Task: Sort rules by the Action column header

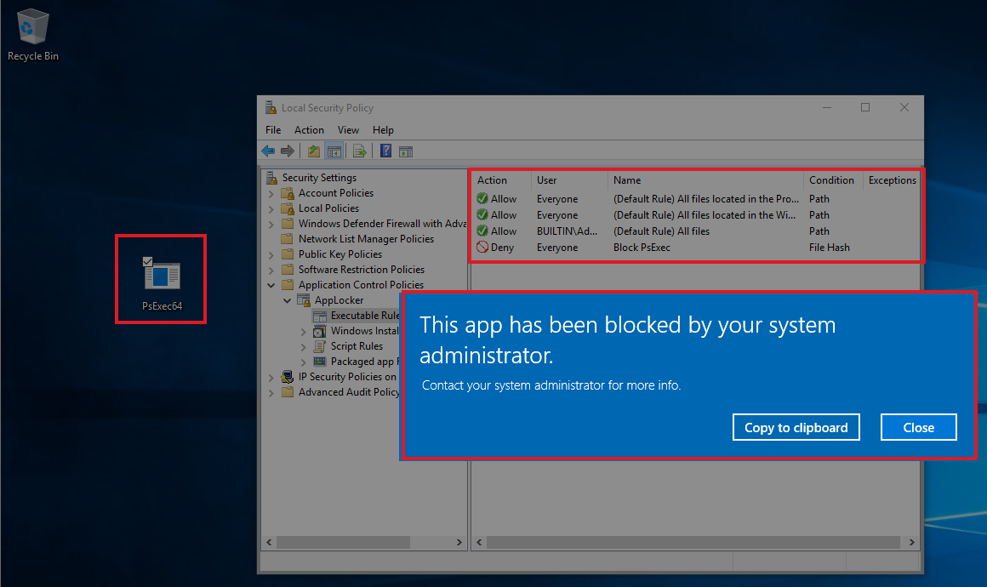Action: click(501, 180)
